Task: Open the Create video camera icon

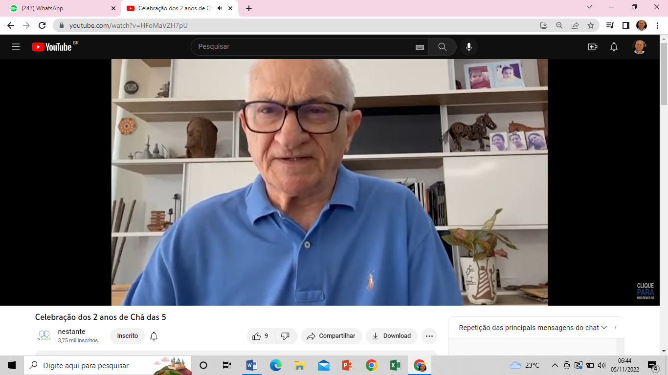Action: (x=593, y=47)
